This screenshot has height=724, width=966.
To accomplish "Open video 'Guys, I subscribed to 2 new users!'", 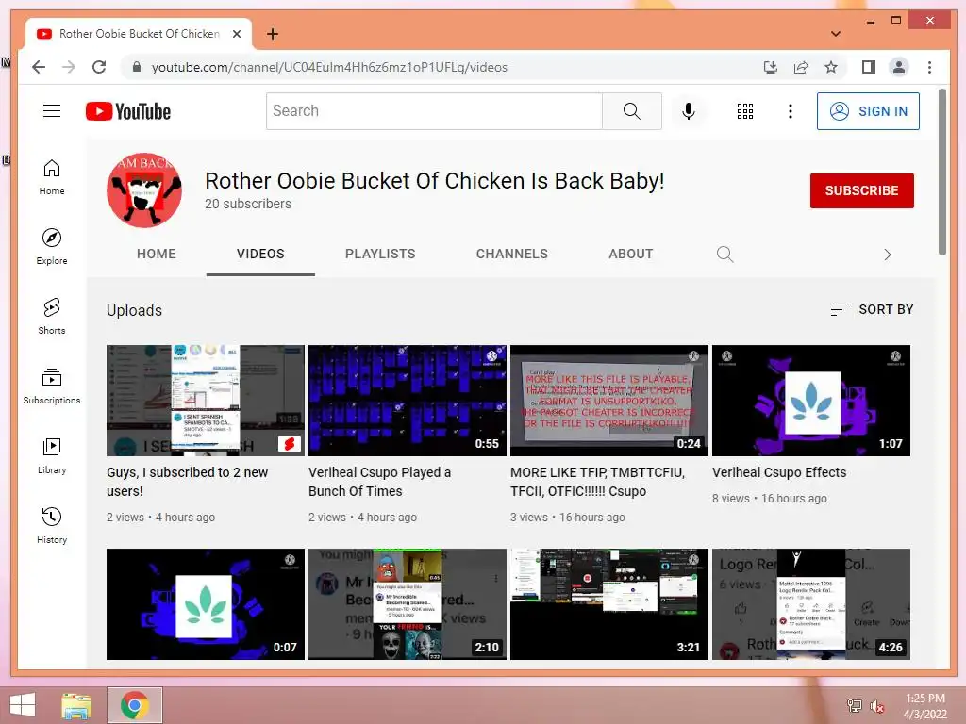I will click(188, 482).
